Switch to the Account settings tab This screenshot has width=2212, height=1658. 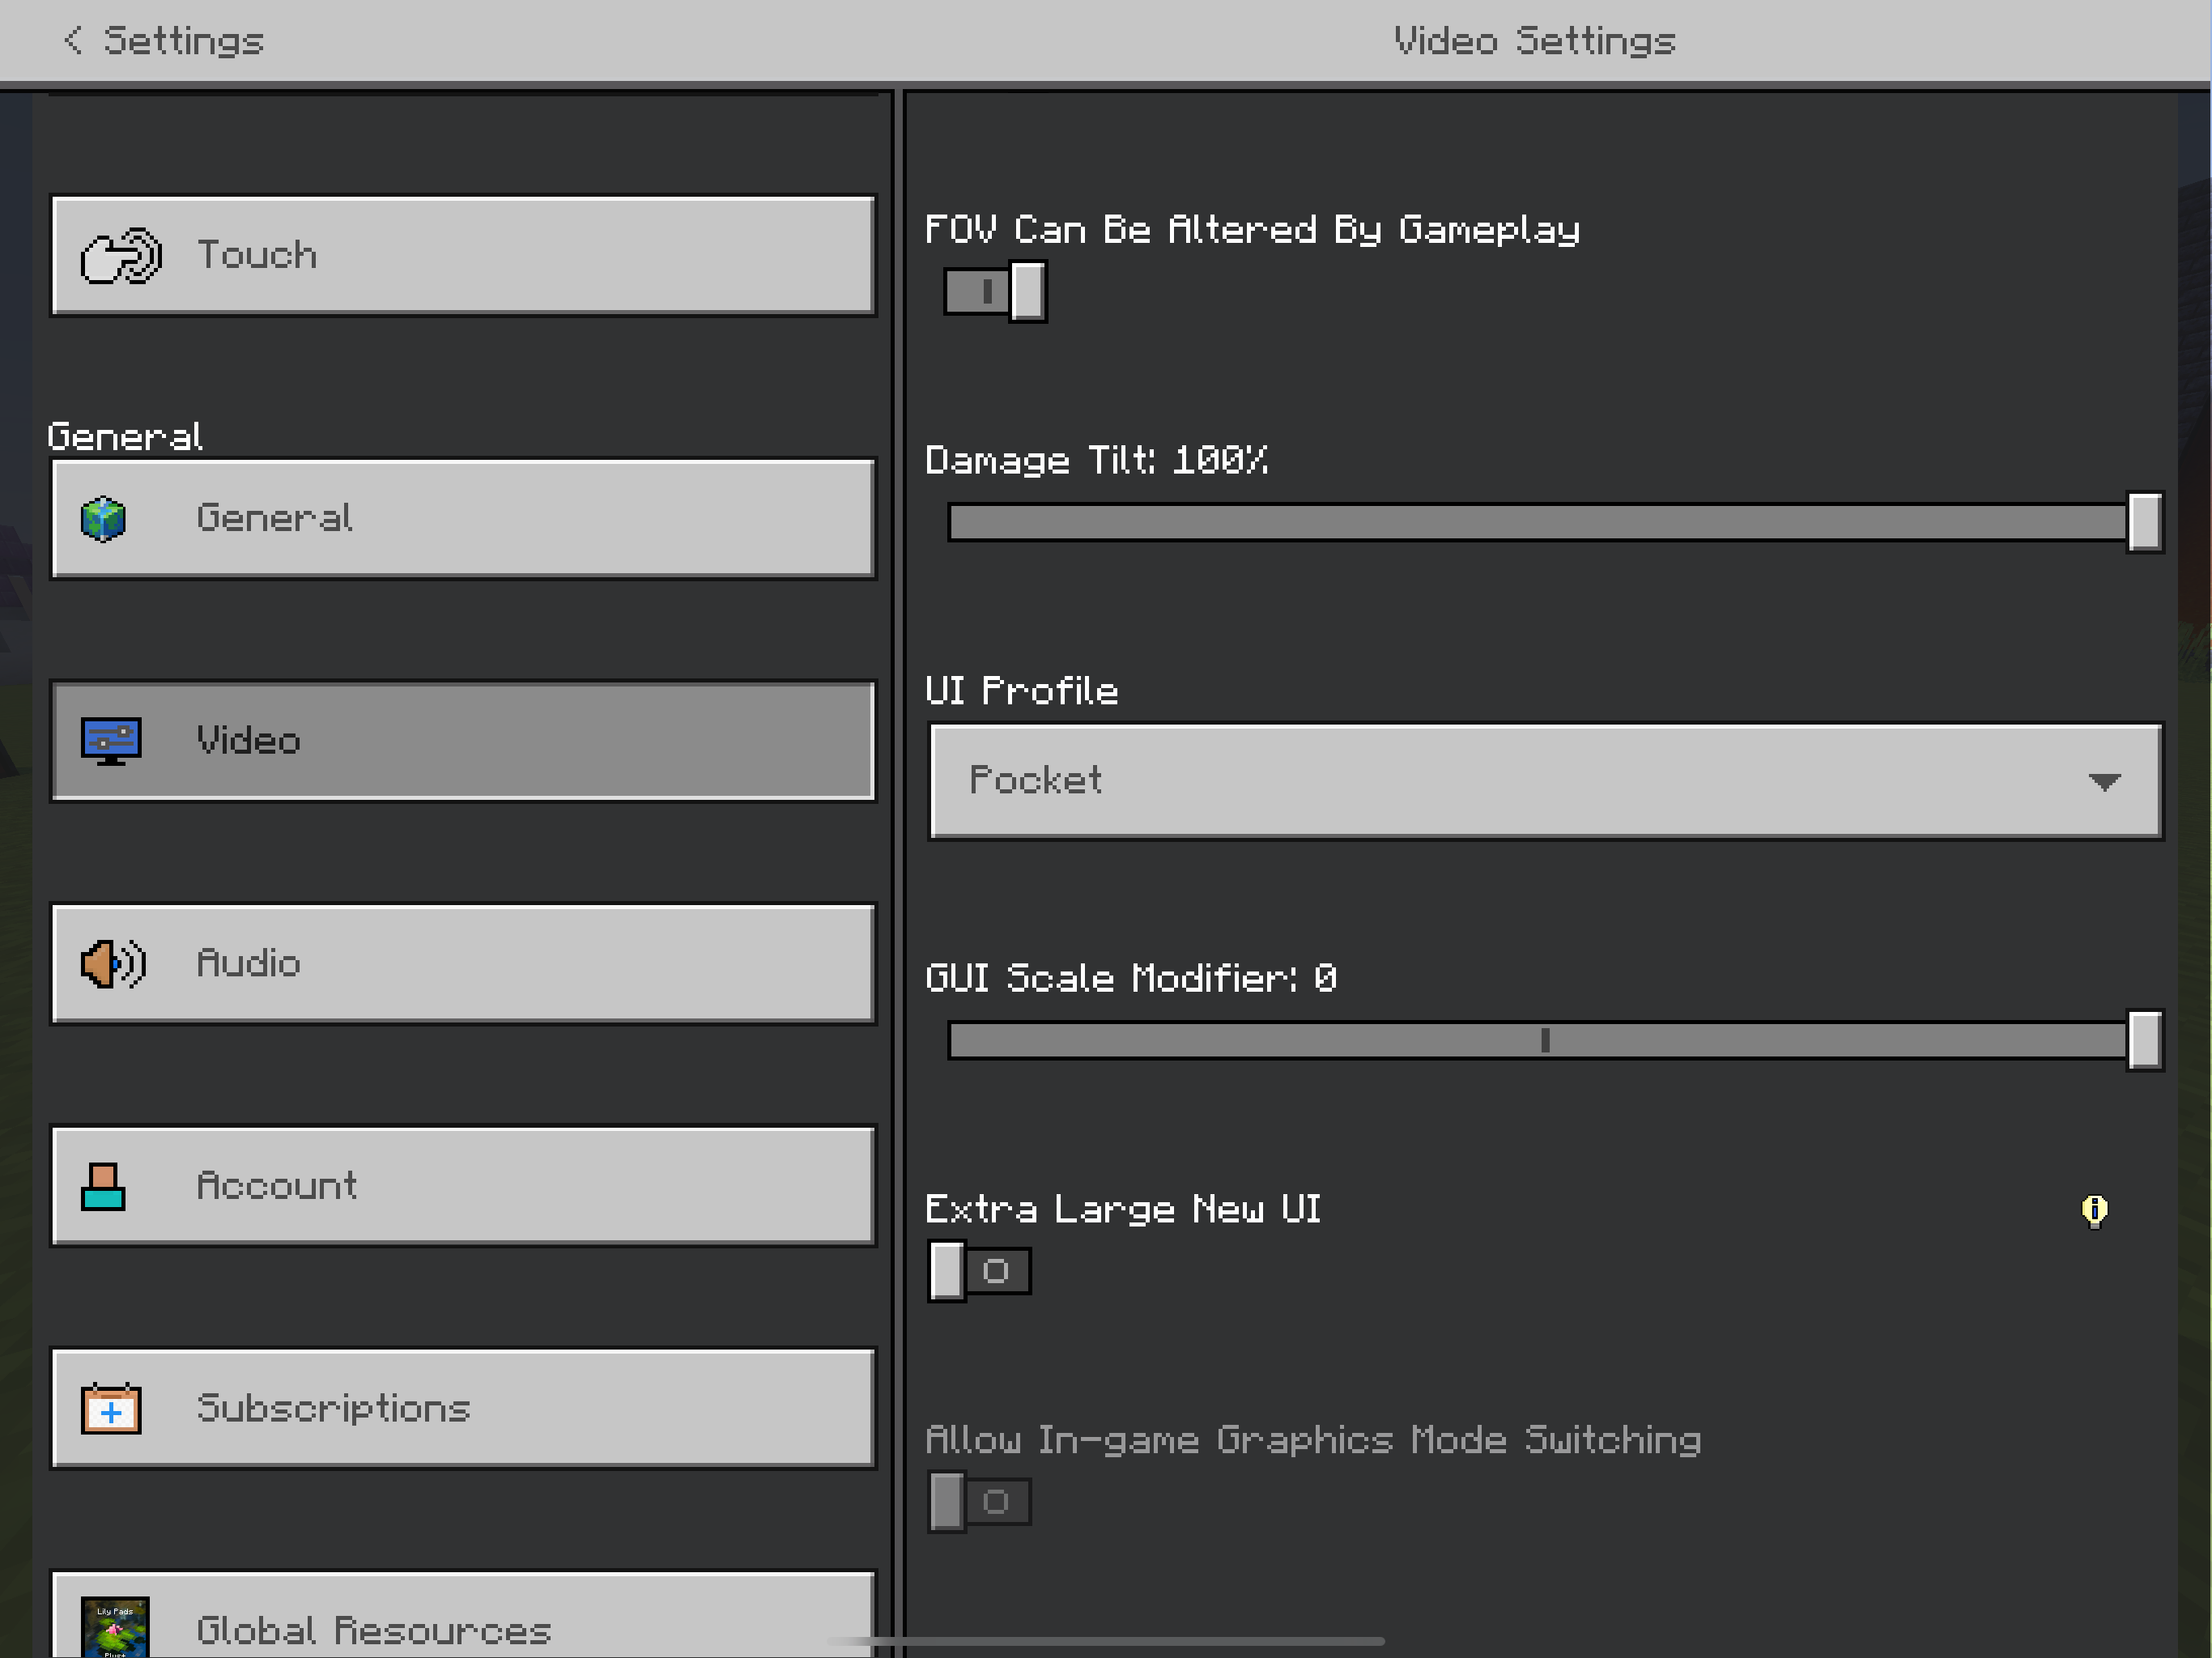463,1186
